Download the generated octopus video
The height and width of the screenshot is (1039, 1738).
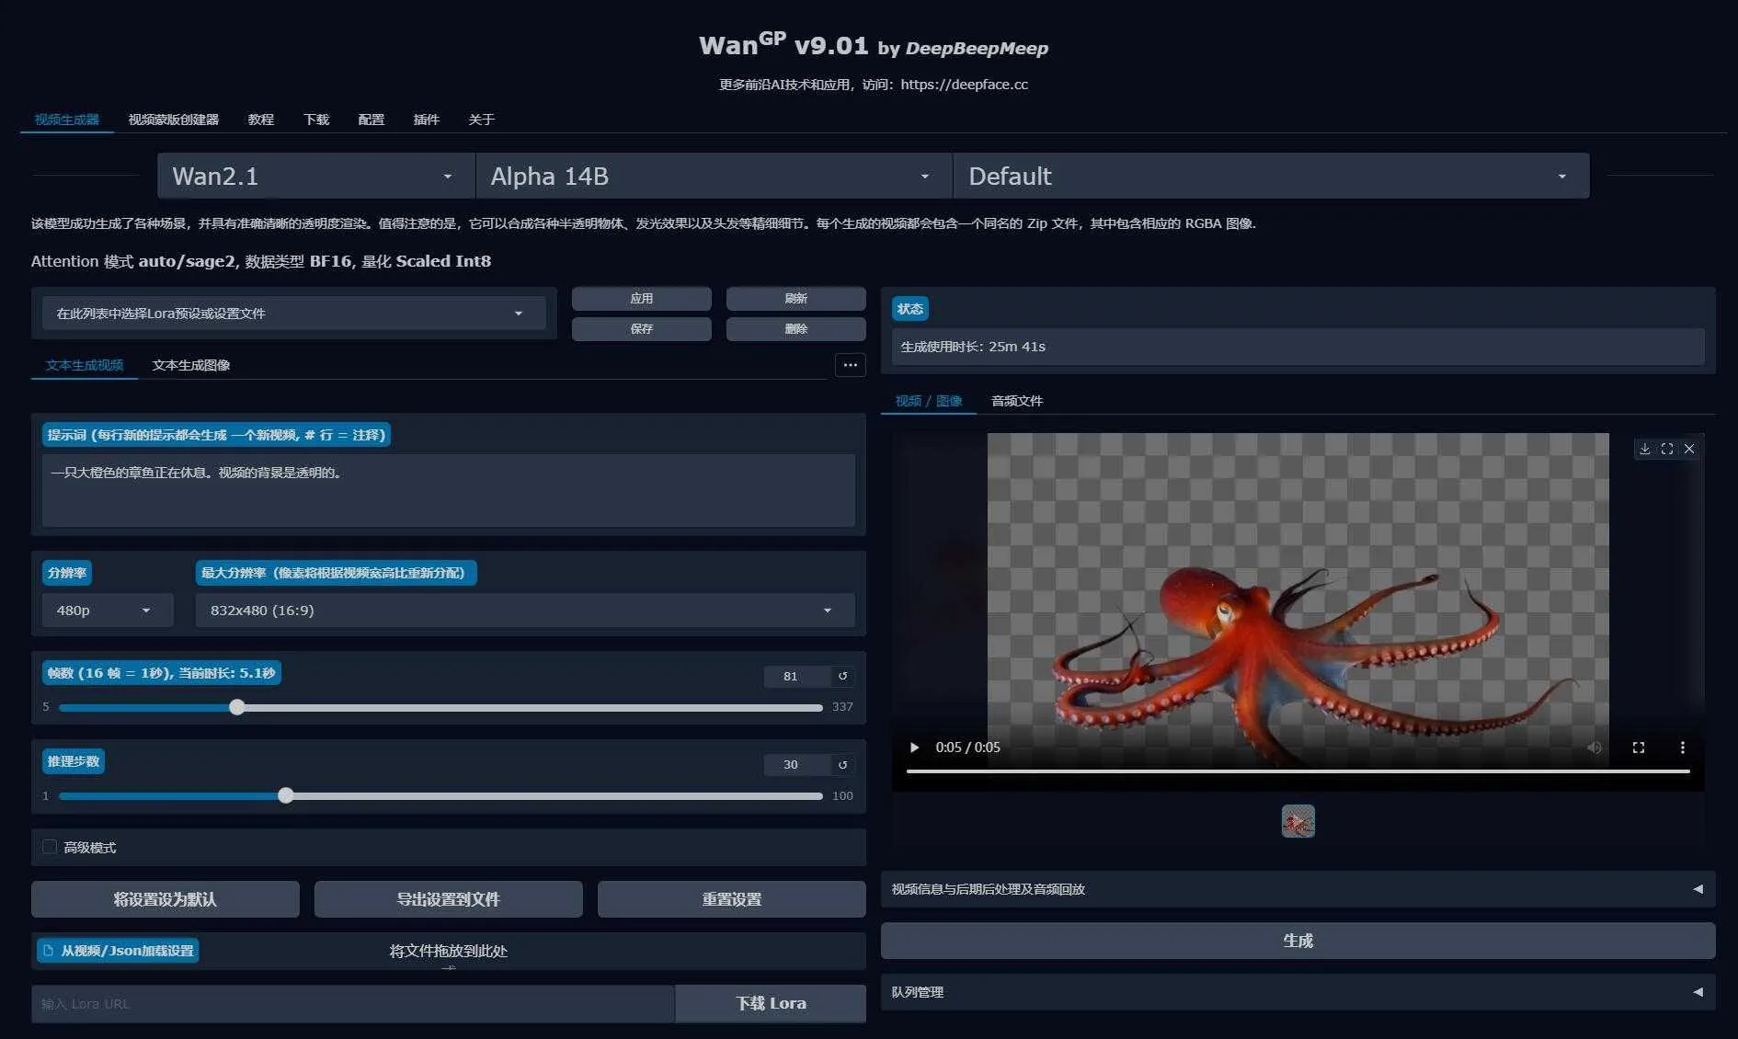tap(1646, 449)
